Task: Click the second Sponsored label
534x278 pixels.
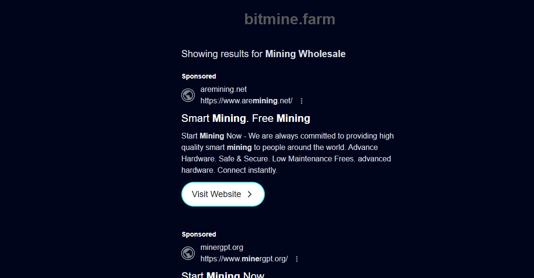Action: click(x=199, y=234)
